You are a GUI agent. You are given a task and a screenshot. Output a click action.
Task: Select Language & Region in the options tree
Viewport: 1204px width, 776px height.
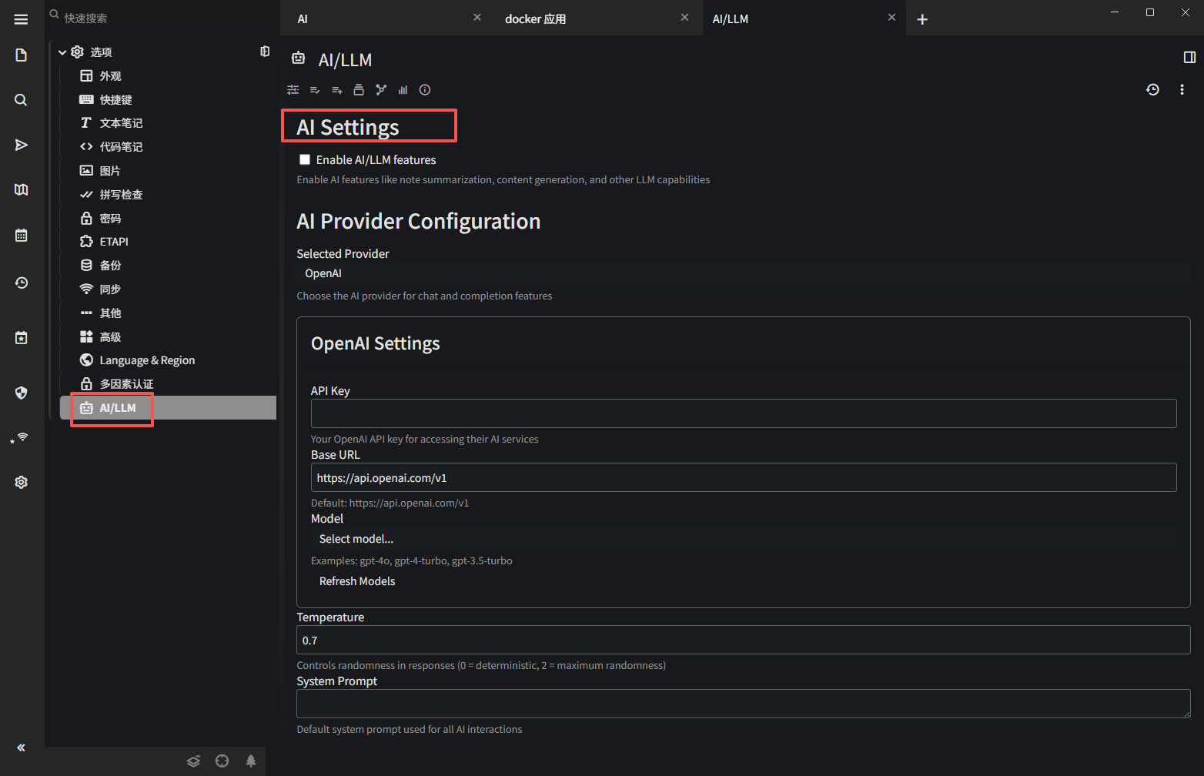point(147,360)
